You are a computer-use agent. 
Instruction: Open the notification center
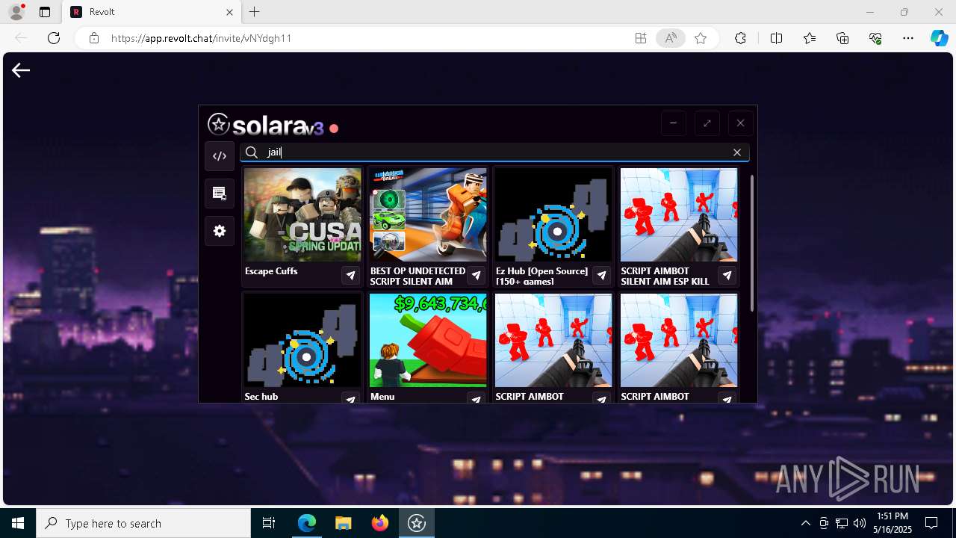(931, 523)
